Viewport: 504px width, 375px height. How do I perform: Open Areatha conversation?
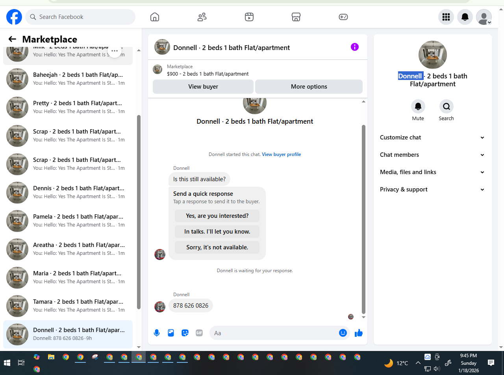[x=68, y=249]
